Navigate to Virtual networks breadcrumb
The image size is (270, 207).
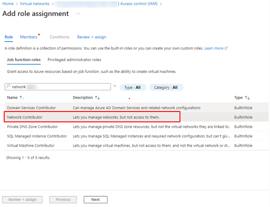(34, 4)
